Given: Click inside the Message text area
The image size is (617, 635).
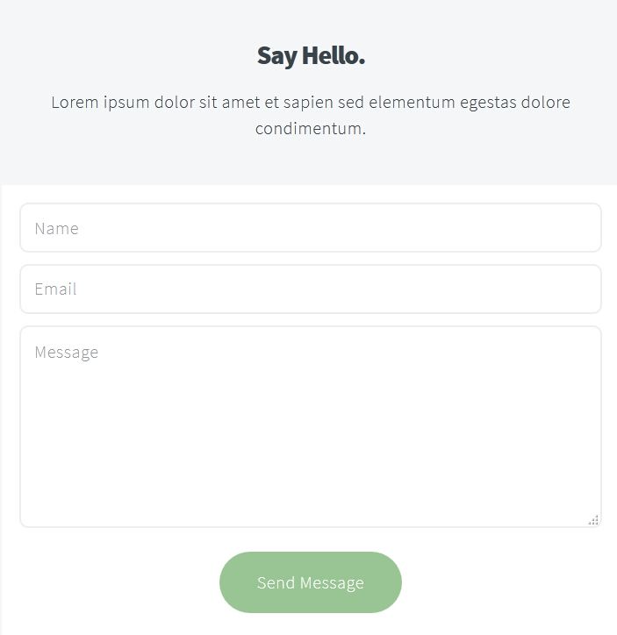Looking at the screenshot, I should pyautogui.click(x=310, y=427).
